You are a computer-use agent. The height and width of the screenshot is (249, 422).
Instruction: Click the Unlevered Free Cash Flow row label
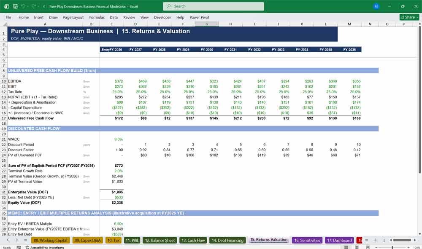31,118
